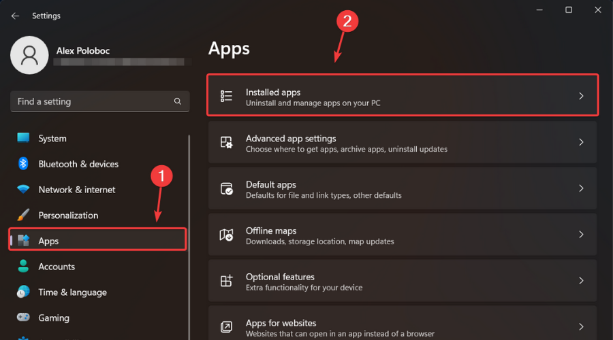Open Optional features via its chevron
Screen dimensions: 613x340
582,280
